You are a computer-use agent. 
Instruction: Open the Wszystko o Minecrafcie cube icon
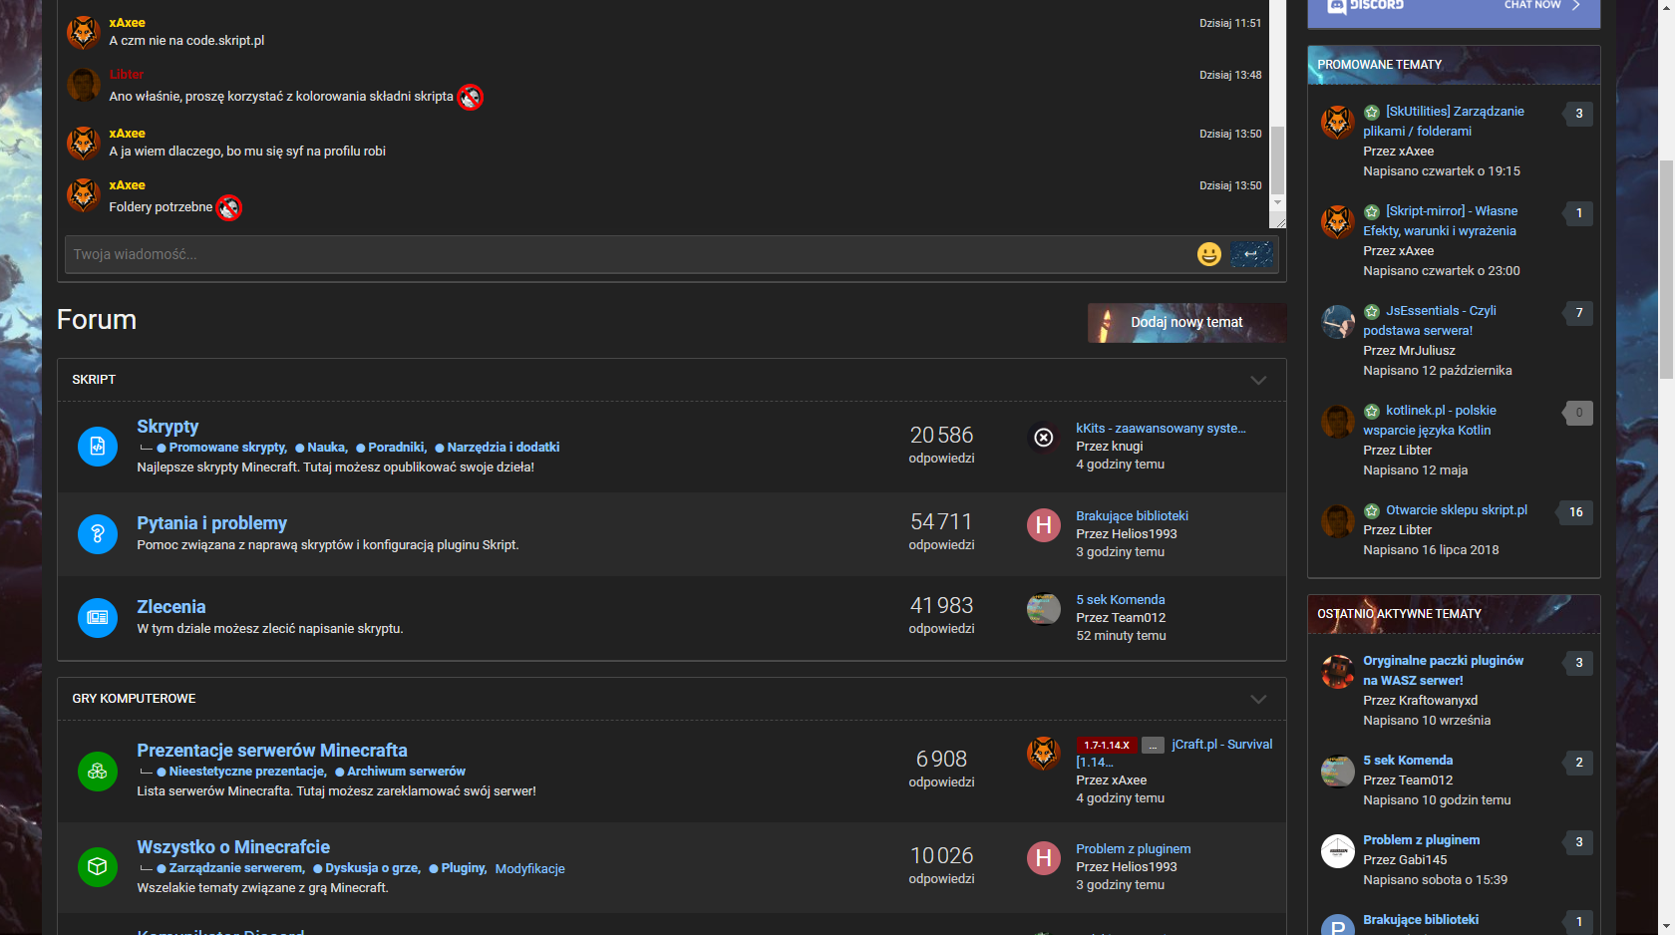pos(98,867)
